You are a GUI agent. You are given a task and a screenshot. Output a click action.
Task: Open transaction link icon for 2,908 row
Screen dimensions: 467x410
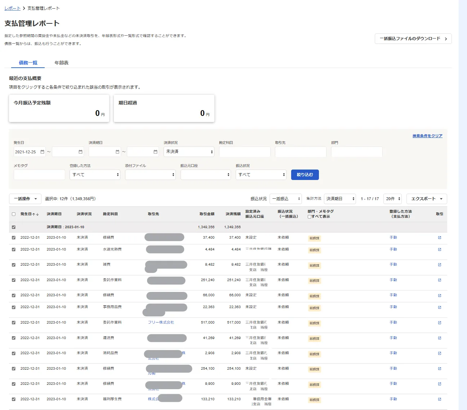coord(440,353)
